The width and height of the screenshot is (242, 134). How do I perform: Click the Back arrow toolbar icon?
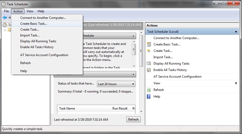click(5, 18)
